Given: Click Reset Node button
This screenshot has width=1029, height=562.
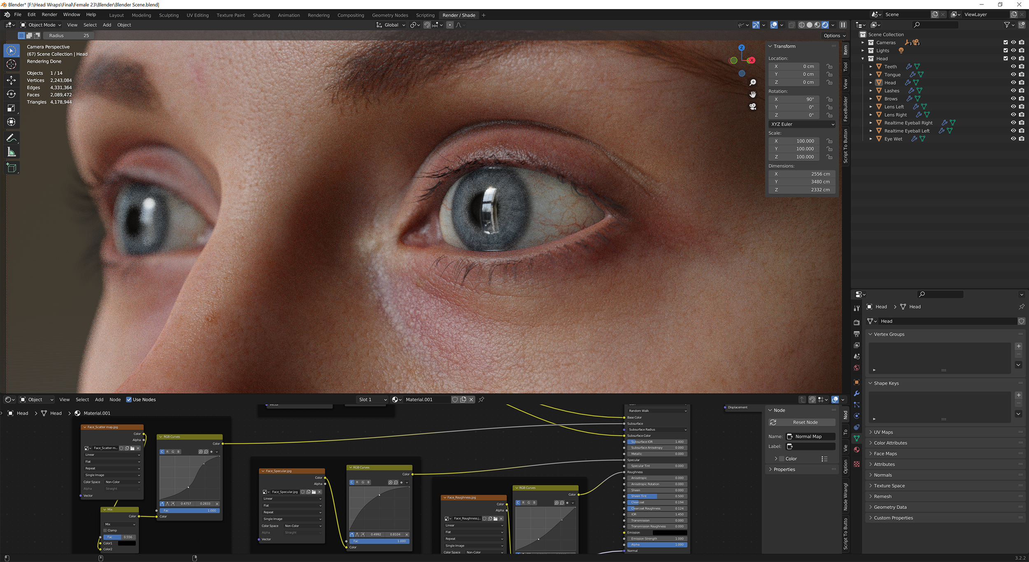Looking at the screenshot, I should point(802,423).
